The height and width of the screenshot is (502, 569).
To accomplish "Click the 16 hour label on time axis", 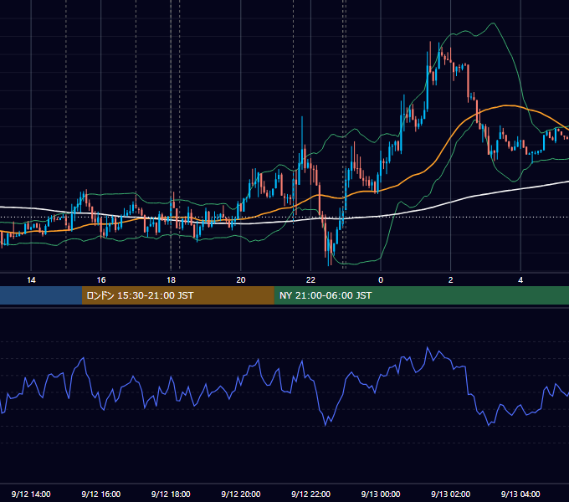I will 101,280.
